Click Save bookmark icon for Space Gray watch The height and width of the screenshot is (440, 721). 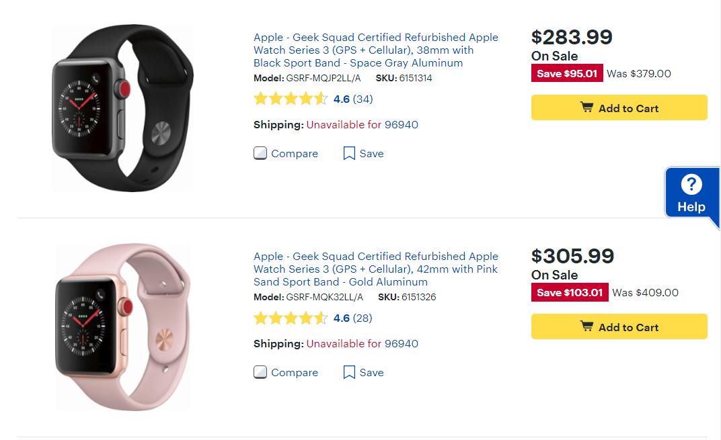(349, 153)
